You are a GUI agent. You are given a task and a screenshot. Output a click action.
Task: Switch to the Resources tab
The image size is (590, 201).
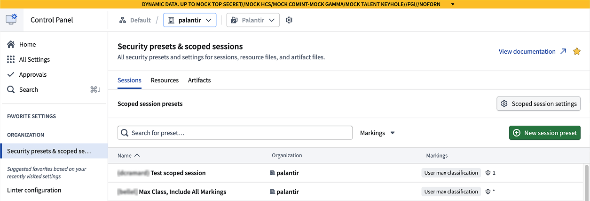click(x=165, y=80)
